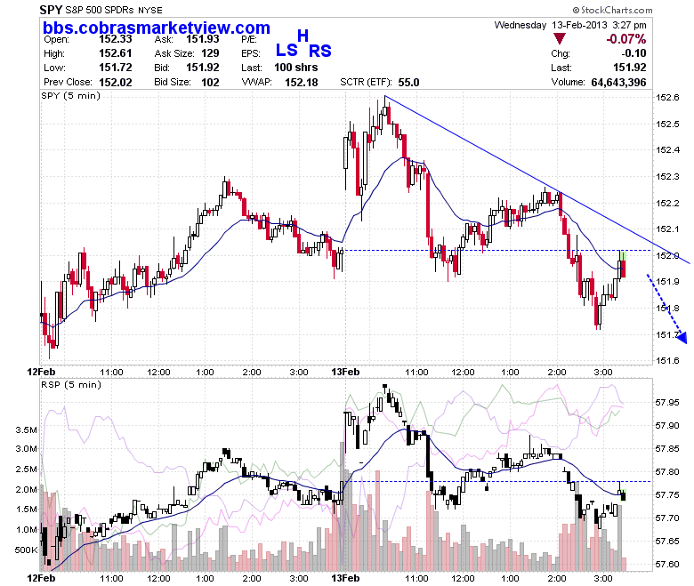Screen dimensions: 694x586
Task: Click the 152.3 price axis label
Action: (667, 177)
